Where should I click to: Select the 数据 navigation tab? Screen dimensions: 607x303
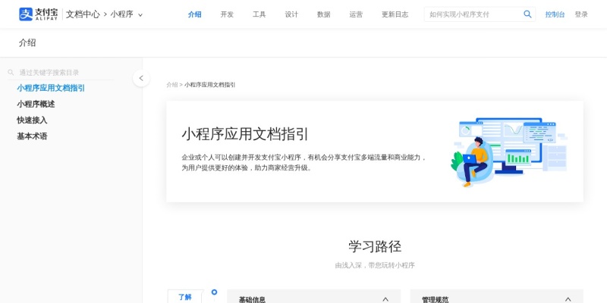(x=324, y=14)
